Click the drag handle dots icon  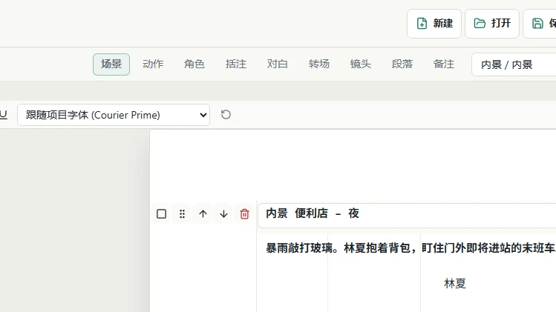click(x=182, y=214)
